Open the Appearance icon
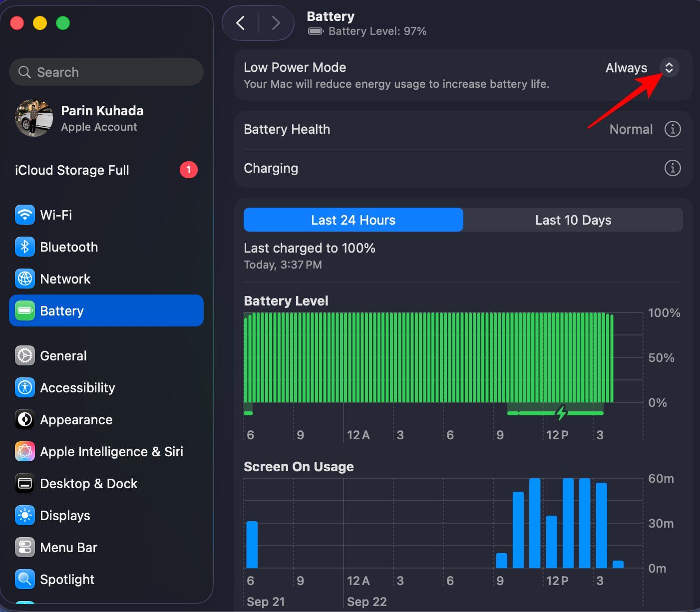Viewport: 700px width, 612px height. tap(25, 420)
